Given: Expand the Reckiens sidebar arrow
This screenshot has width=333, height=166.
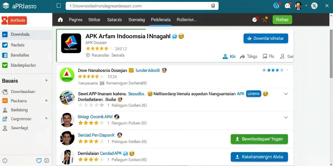Looking at the screenshot, I should point(47,101).
